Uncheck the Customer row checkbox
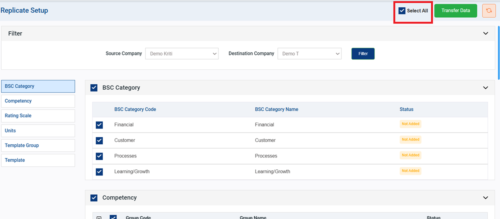 [99, 140]
